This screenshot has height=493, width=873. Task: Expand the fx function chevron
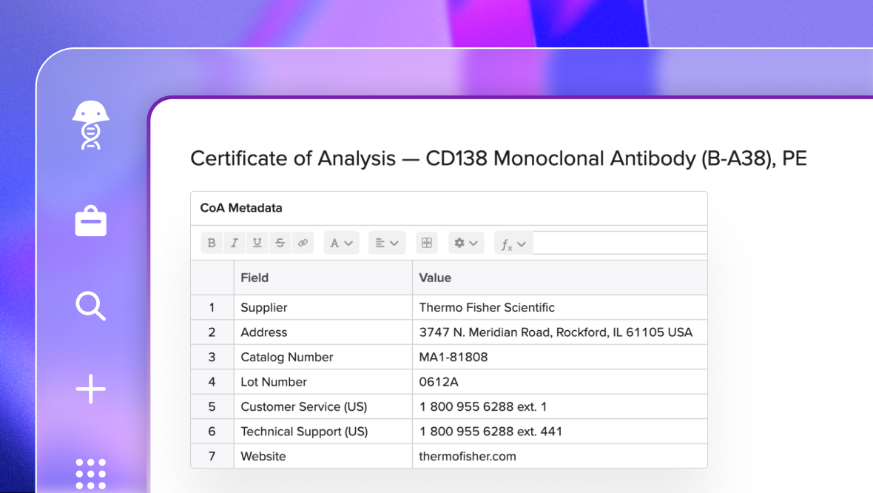click(522, 244)
